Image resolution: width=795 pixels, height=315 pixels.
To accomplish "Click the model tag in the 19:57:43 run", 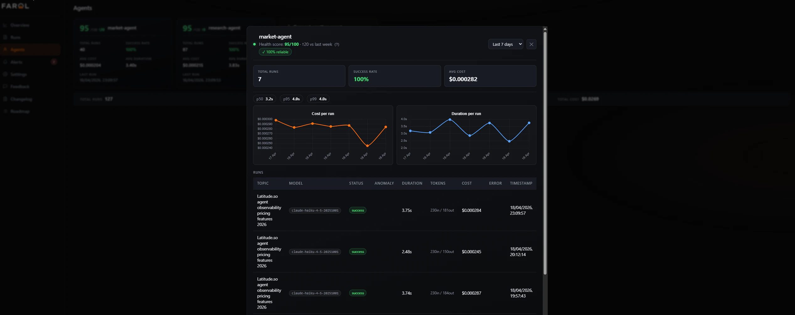I will 315,293.
